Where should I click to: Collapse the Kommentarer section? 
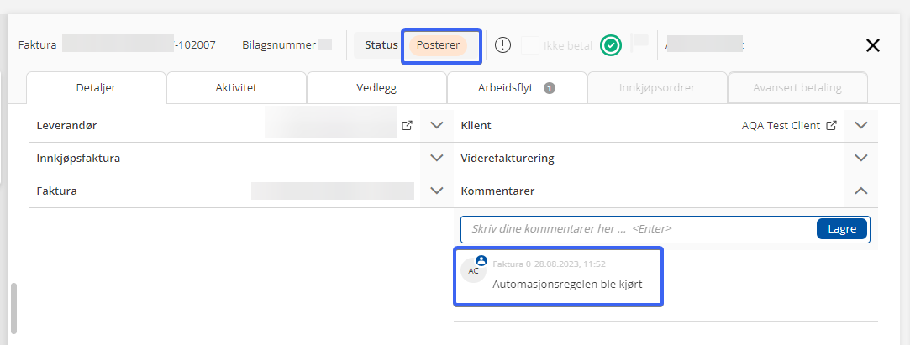point(860,191)
